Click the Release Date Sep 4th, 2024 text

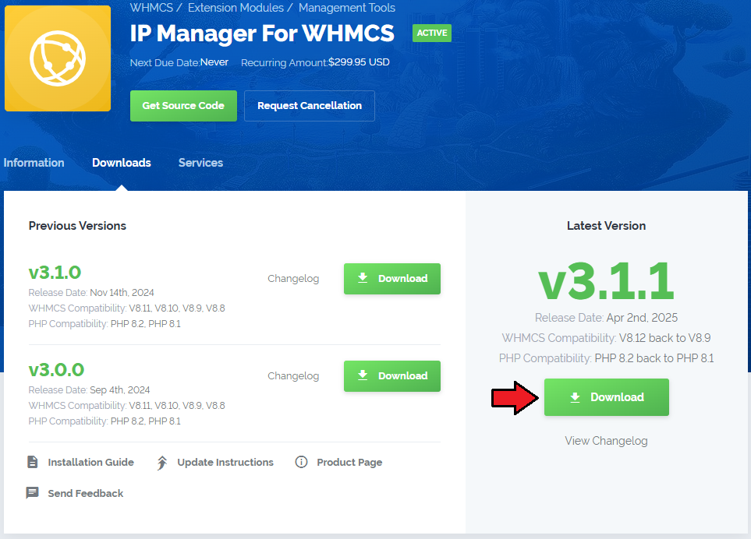(x=89, y=389)
